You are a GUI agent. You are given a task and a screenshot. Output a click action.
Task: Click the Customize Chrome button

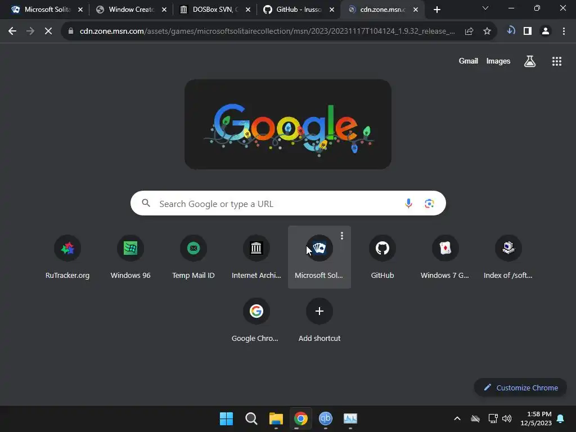(x=520, y=388)
